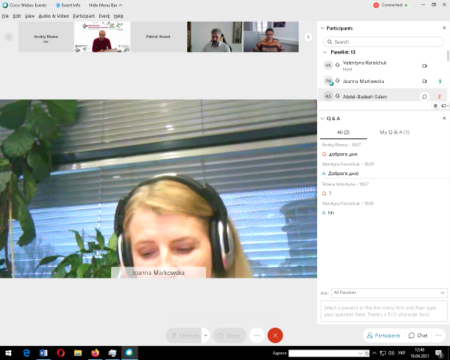Open Opera browser from taskbar
450x360 pixels.
pyautogui.click(x=60, y=353)
